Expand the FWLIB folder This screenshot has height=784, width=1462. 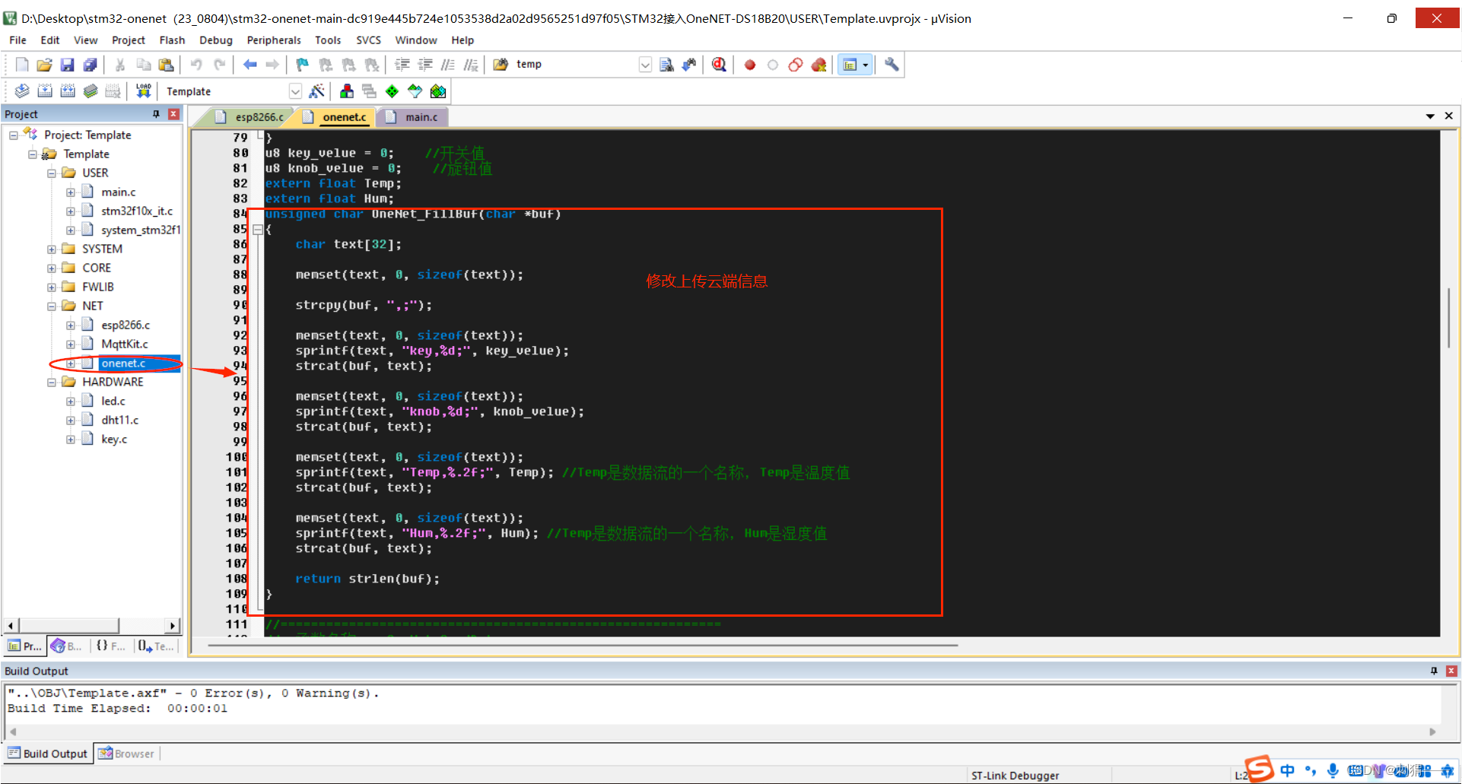pyautogui.click(x=52, y=287)
